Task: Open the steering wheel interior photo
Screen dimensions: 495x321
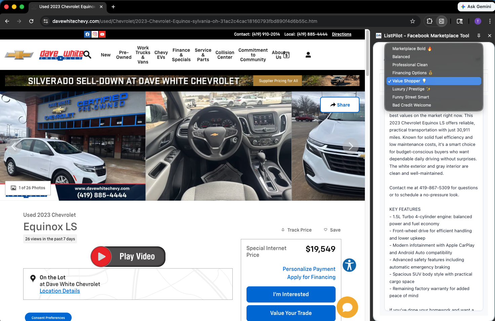Action: 219,146
